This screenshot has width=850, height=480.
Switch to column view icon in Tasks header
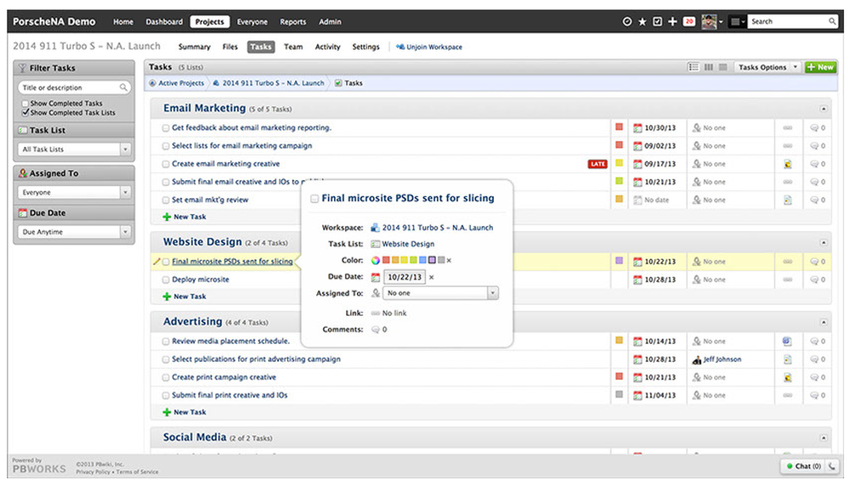709,67
